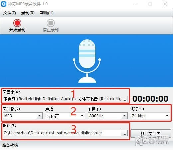This screenshot has height=150, width=173.
Task: Click the white microphone graphic
Action: click(x=87, y=61)
